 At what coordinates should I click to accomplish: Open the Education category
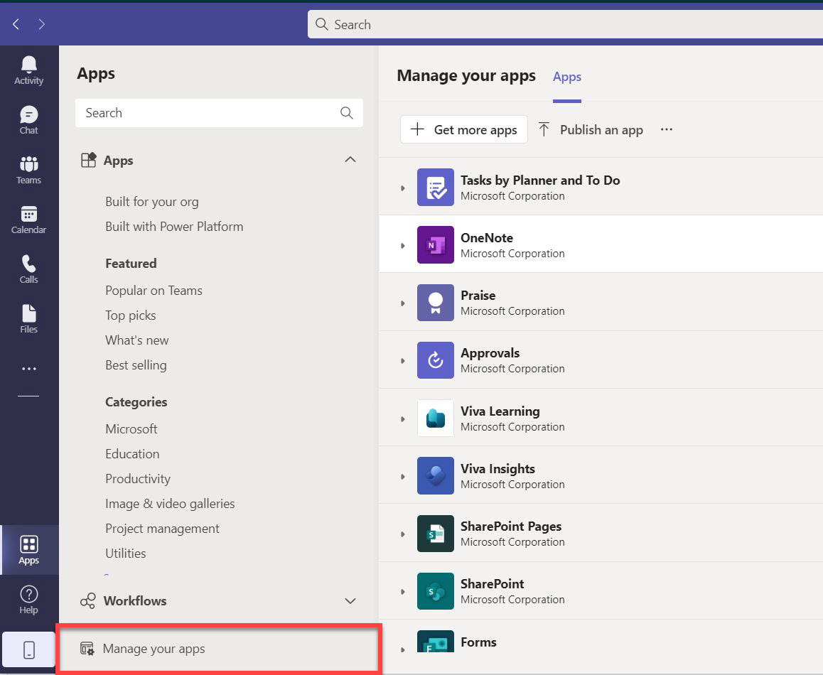point(132,454)
